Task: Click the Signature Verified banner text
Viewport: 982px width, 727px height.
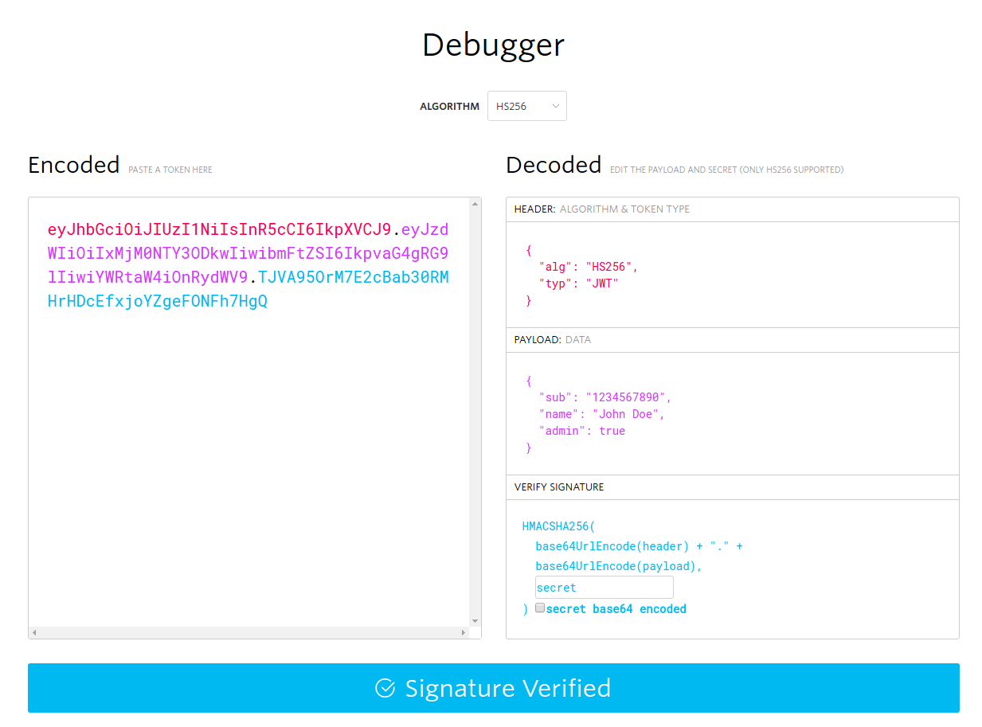Action: [507, 688]
